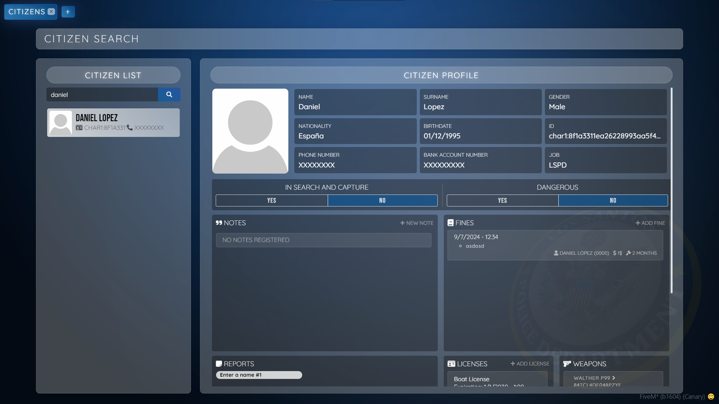Set In Search and Capture to NO
The height and width of the screenshot is (404, 719).
(382, 201)
